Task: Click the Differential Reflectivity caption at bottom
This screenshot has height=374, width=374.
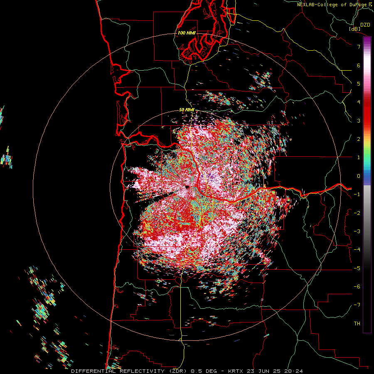Action: click(187, 371)
